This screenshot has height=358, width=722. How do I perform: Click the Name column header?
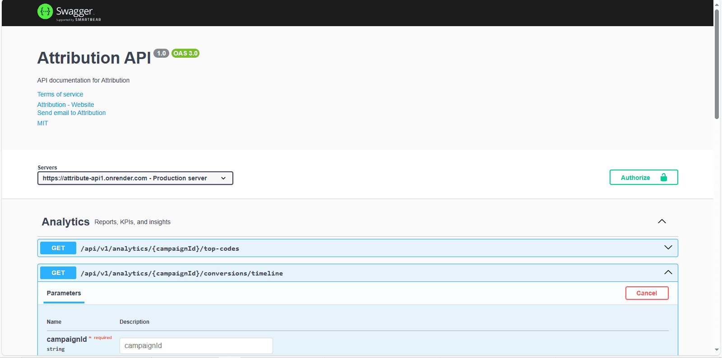pyautogui.click(x=54, y=322)
